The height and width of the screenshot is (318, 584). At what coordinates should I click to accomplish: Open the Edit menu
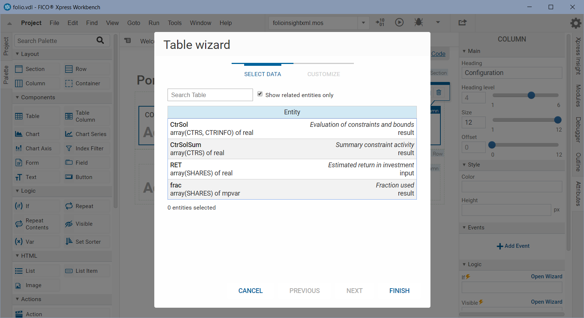(x=73, y=23)
